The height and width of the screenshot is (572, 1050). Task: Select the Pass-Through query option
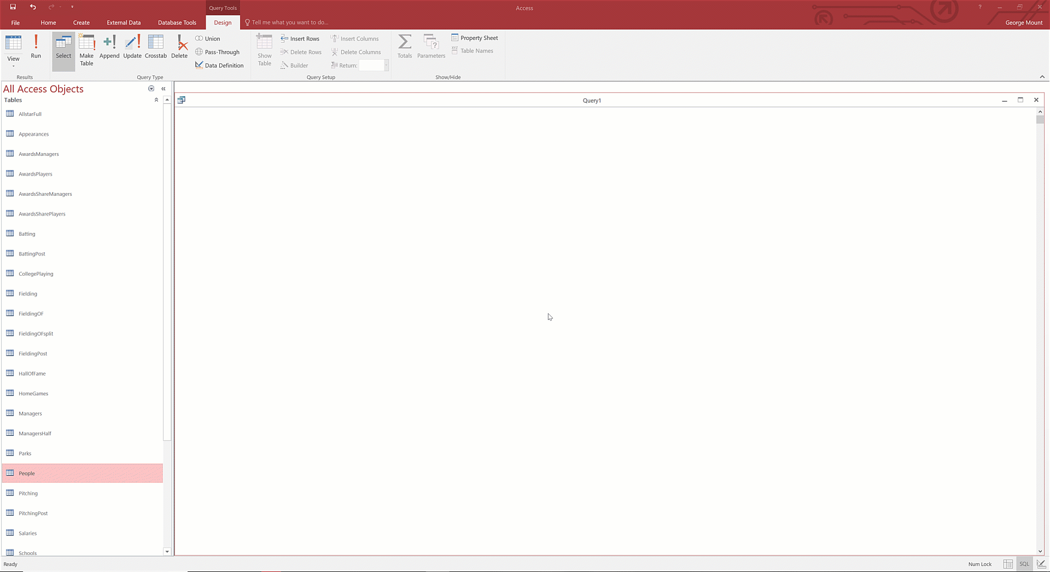218,52
